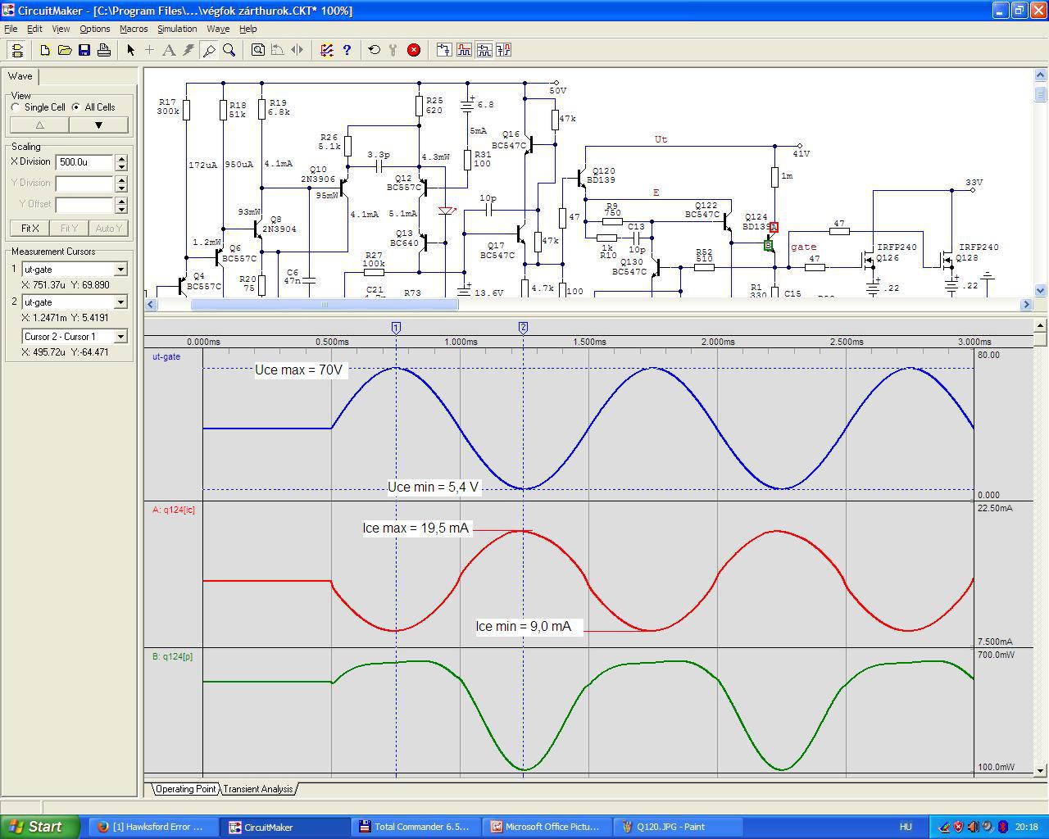The image size is (1049, 839).
Task: Expand the Cursor 2 - Cursor 1 dropdown
Action: tap(120, 337)
